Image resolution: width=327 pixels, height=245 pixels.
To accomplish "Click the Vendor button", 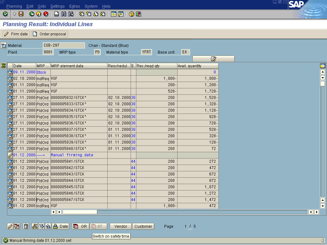I will pos(121,226).
